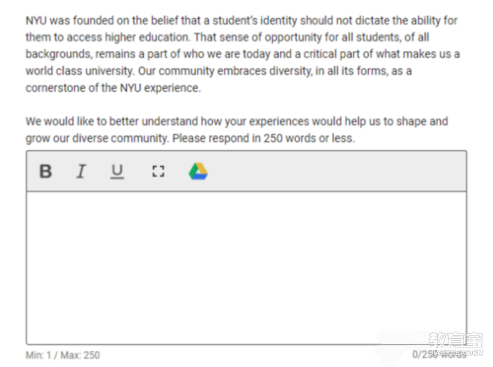Viewport: 493px width, 367px height.
Task: Toggle bold formatting with the B icon
Action: [45, 171]
